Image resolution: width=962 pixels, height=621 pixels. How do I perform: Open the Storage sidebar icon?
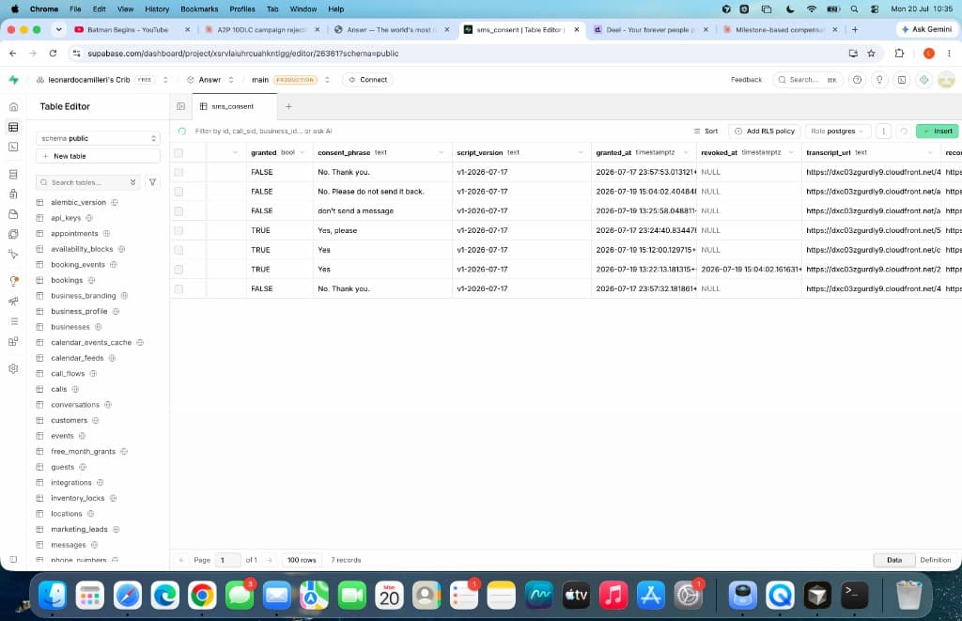coord(13,214)
